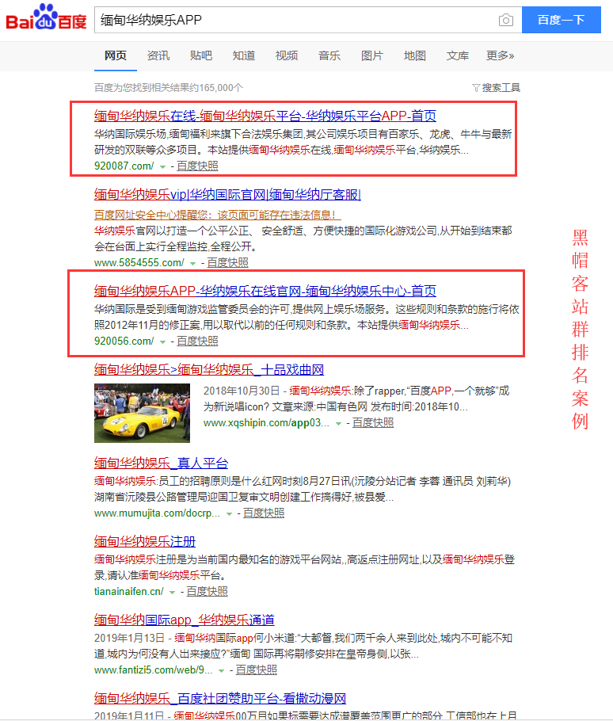The height and width of the screenshot is (721, 613).
Task: Click the Baidu logo
Action: point(46,17)
